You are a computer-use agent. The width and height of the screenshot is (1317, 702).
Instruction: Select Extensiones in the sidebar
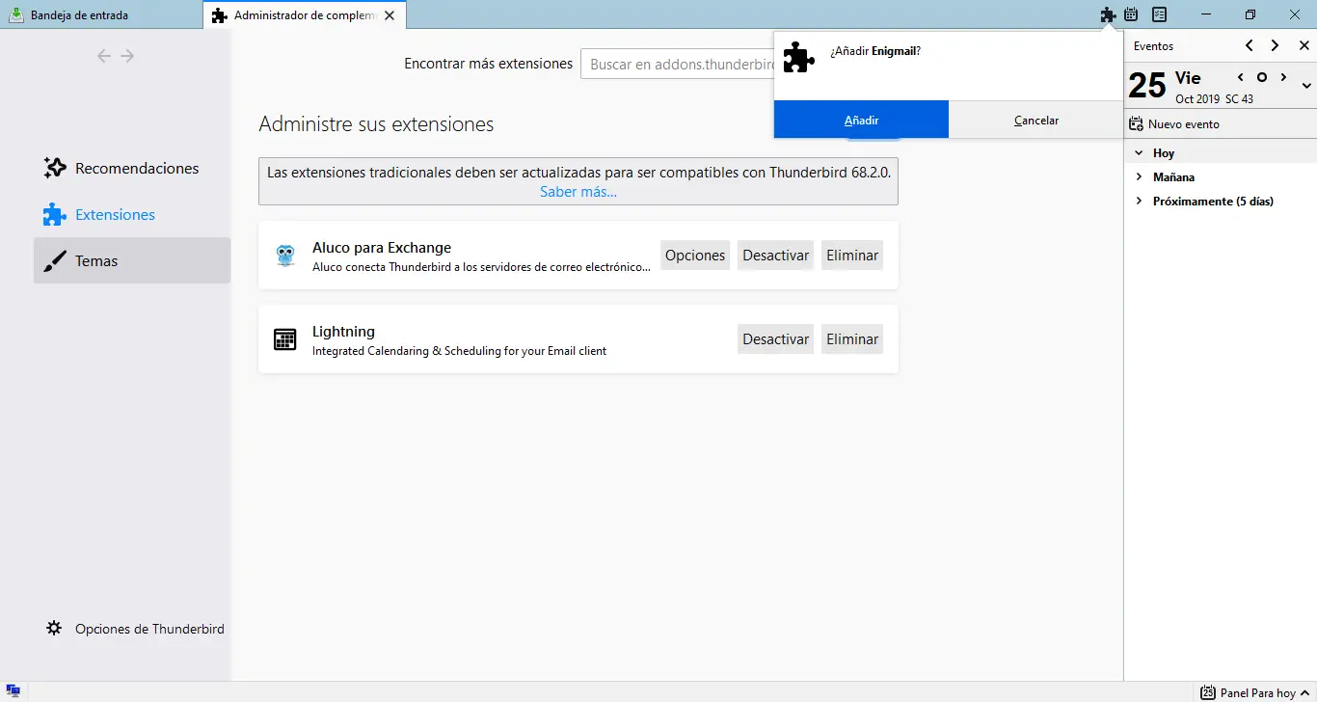(132, 215)
